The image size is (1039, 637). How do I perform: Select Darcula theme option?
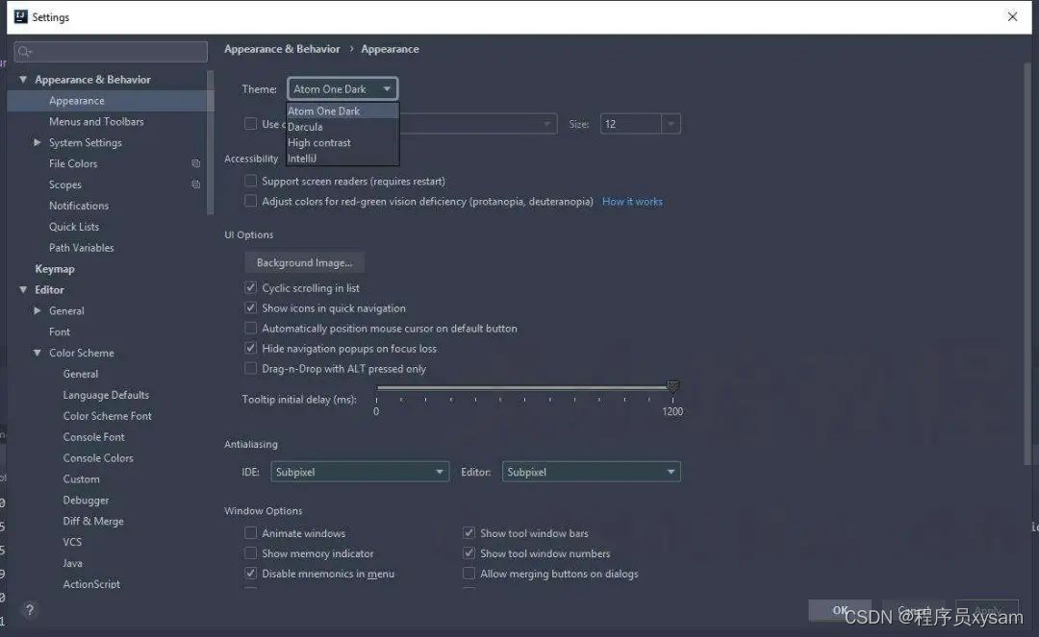pos(342,127)
